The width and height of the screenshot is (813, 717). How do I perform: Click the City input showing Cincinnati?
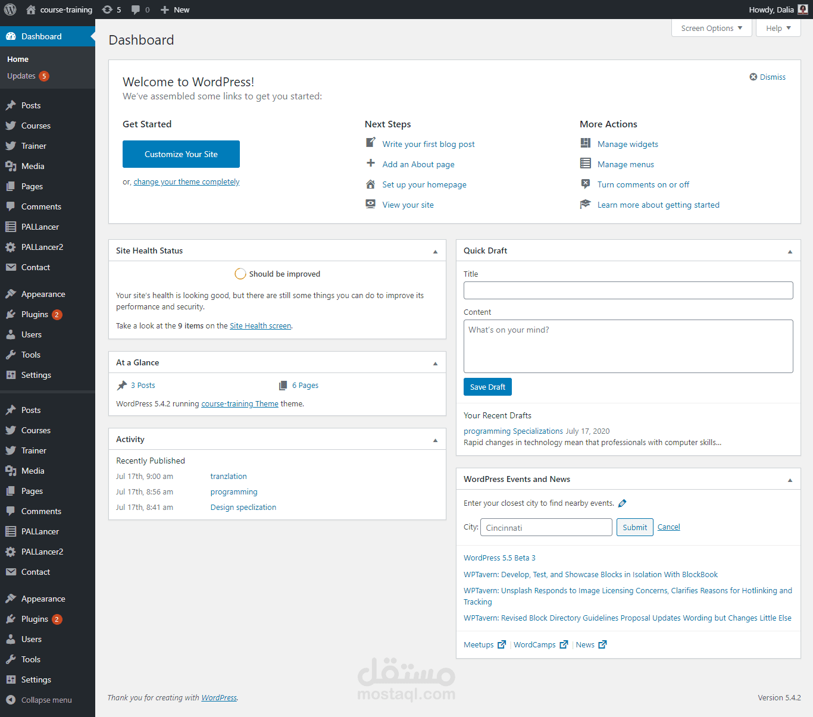click(x=546, y=527)
